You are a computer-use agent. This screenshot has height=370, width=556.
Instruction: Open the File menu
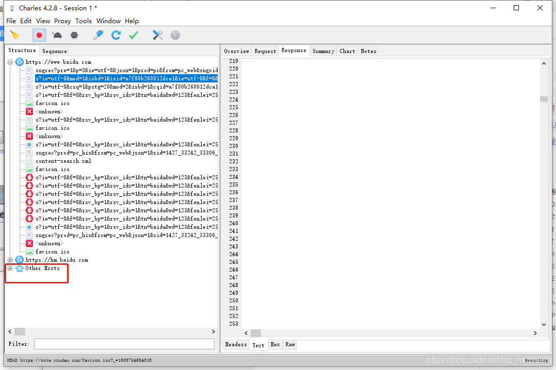tap(11, 21)
